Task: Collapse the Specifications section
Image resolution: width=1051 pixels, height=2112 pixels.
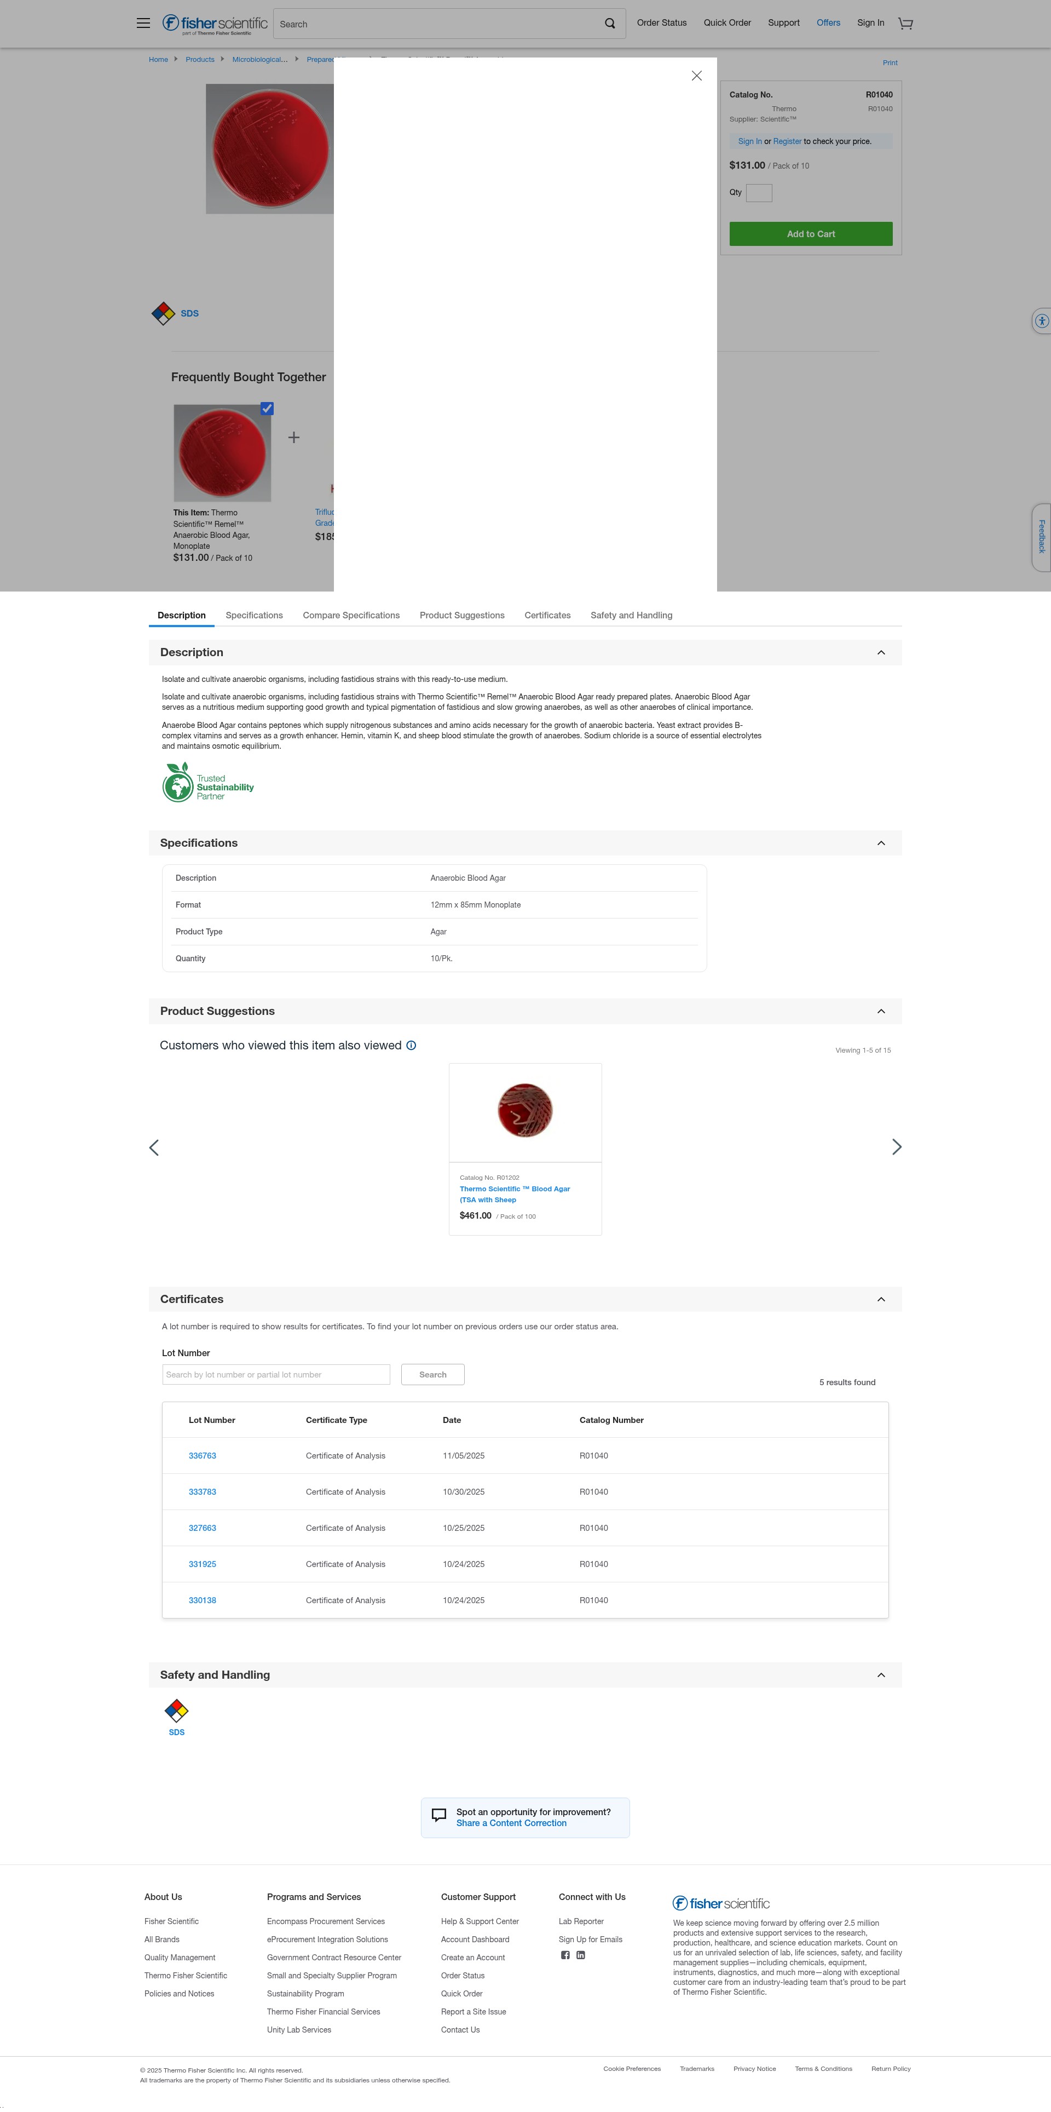Action: pos(881,843)
